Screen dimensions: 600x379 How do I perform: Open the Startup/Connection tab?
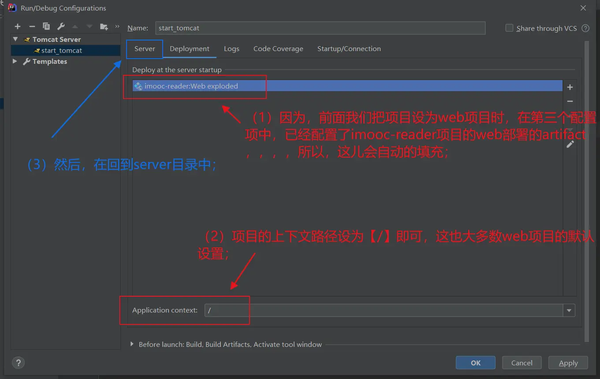pyautogui.click(x=349, y=49)
